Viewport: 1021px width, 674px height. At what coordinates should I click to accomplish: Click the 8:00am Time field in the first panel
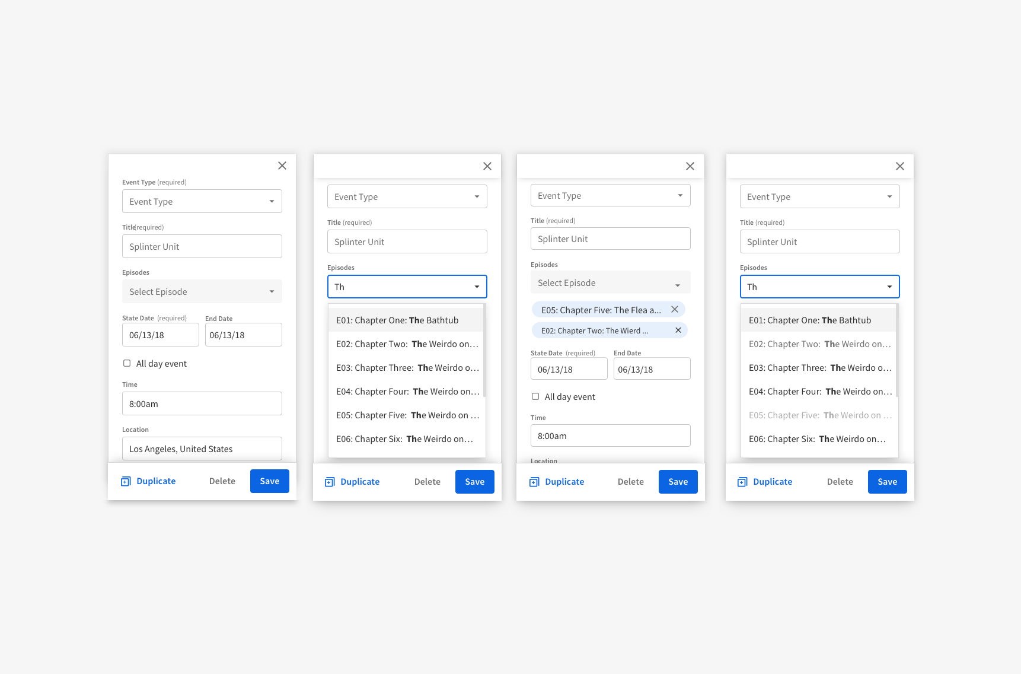coord(202,404)
